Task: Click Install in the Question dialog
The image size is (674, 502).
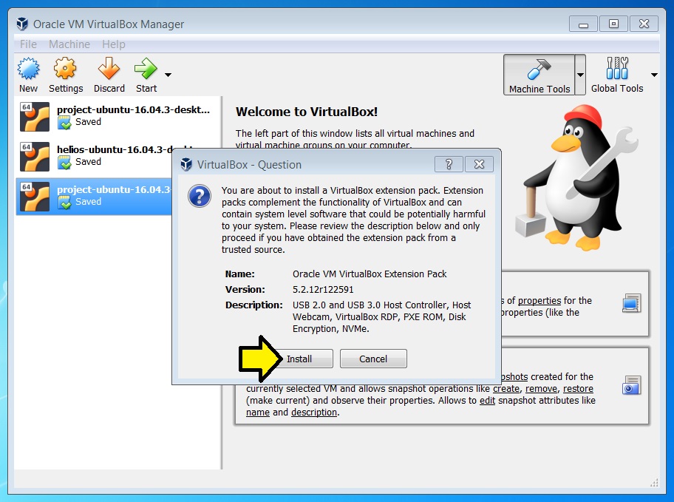Action: (299, 359)
